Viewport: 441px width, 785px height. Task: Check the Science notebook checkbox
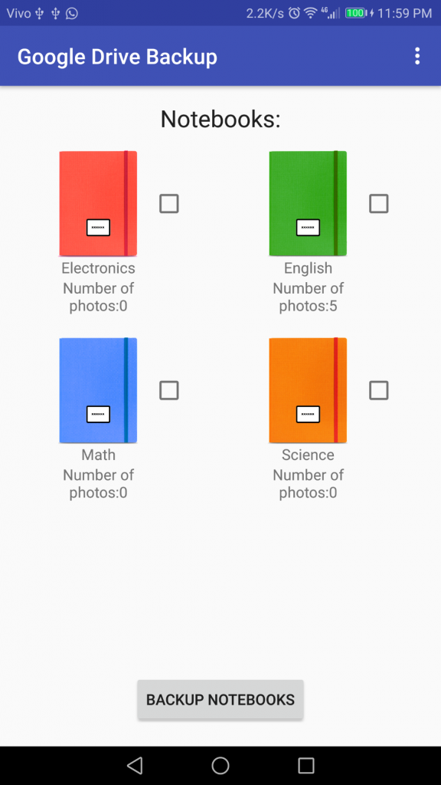pos(378,390)
